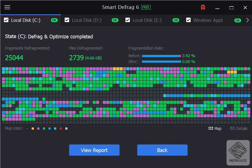Click the 0.00 % after rate value
Viewport: 252px width, 168px height.
(188, 62)
